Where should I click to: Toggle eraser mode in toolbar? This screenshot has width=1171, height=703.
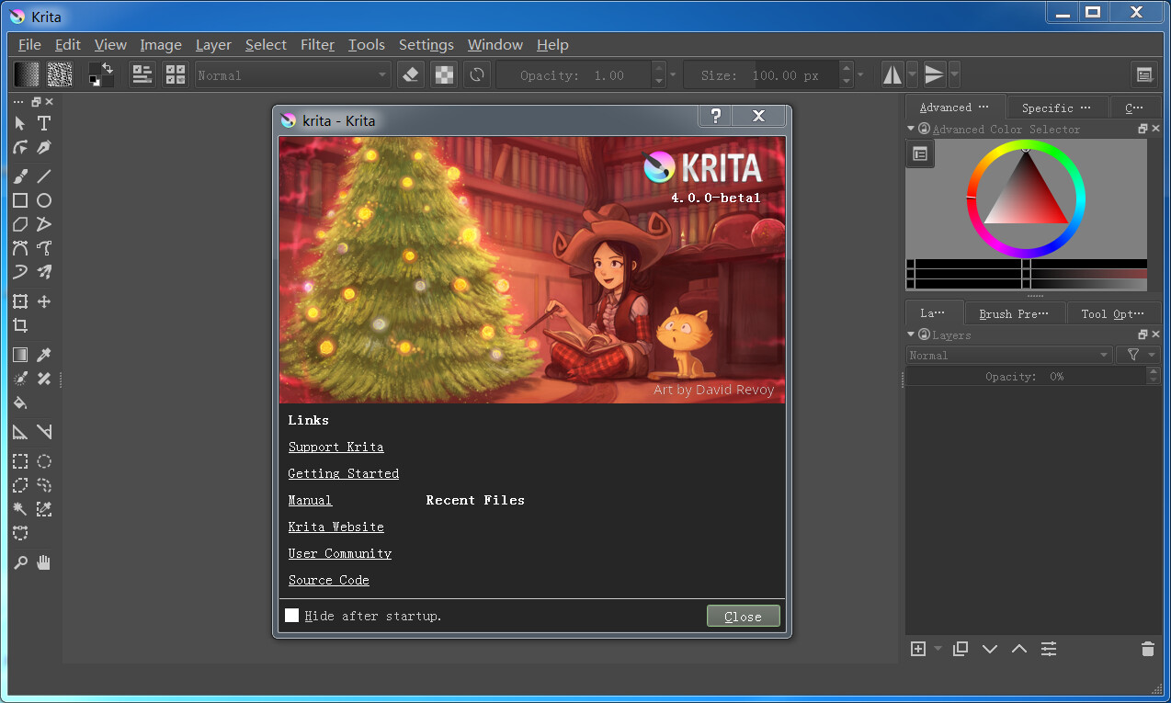pyautogui.click(x=411, y=75)
